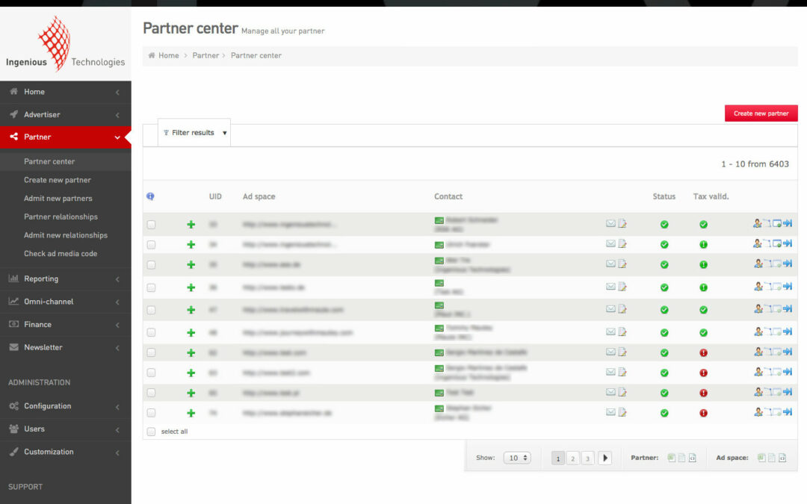Check the last partner row checkbox
This screenshot has width=807, height=504.
pos(152,413)
